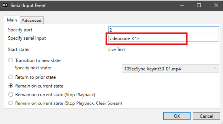
Task: Select plain Remain on current state radio button
Action: [11, 86]
